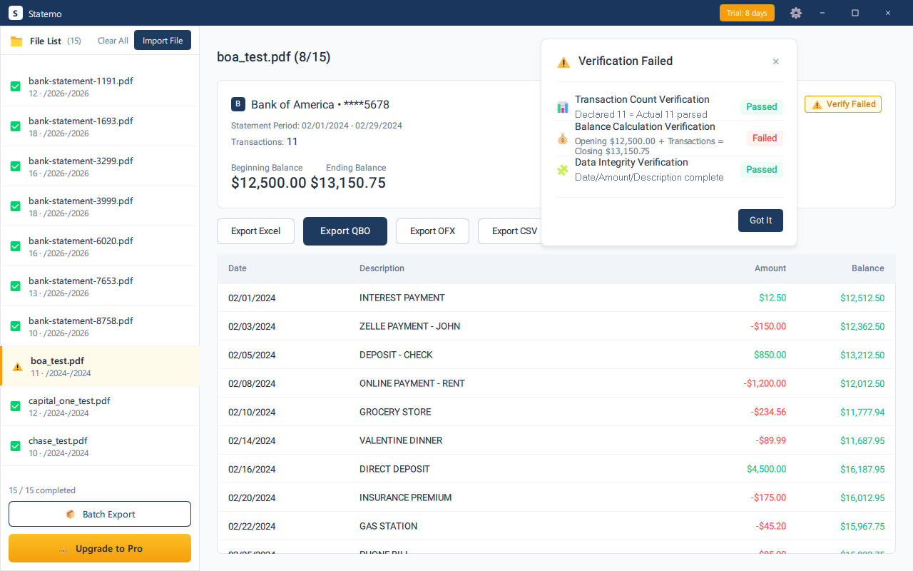Screen dimensions: 913x571
Task: Click the warning icon on boa_test.pdf row
Action: pyautogui.click(x=18, y=367)
